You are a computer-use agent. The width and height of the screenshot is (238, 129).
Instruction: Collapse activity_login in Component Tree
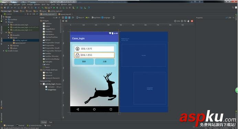(41, 84)
